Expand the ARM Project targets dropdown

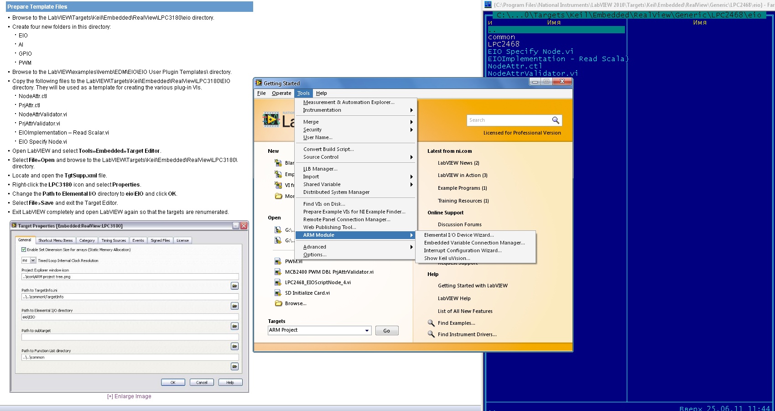click(x=367, y=330)
